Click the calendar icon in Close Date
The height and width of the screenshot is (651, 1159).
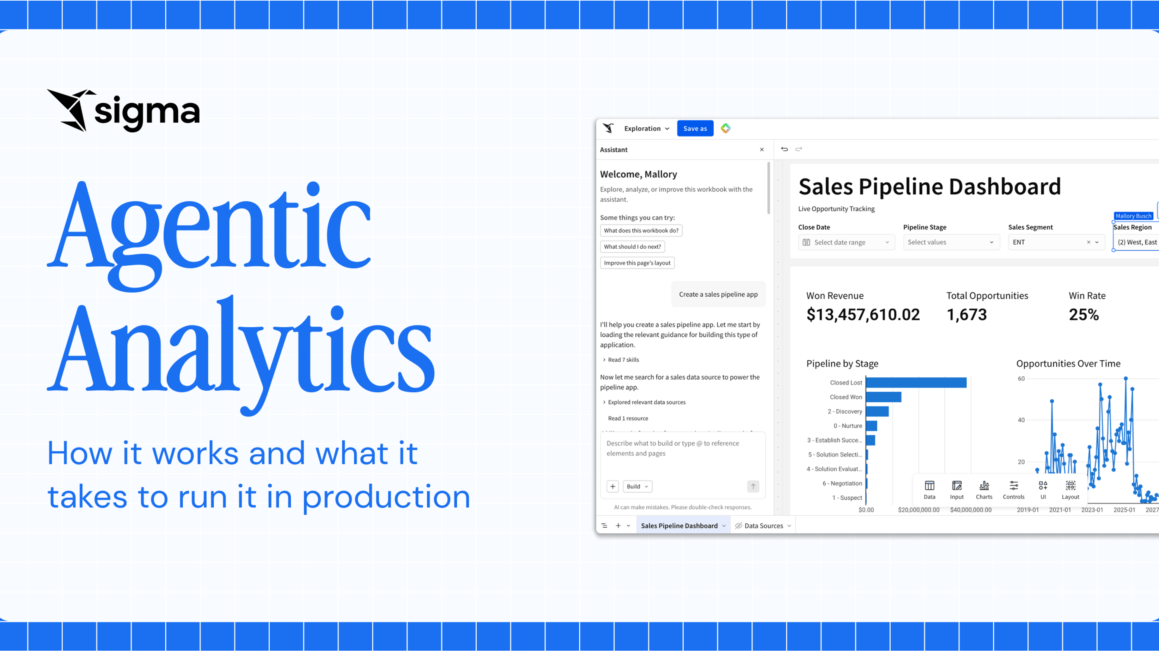[x=806, y=242]
